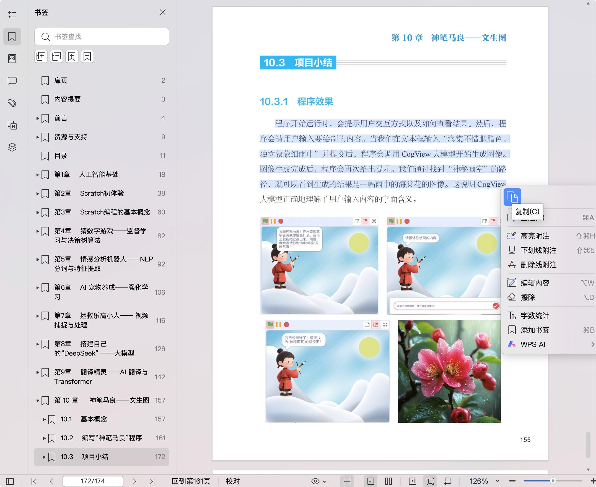Viewport: 596px width, 487px height.
Task: Click the page number field 172/174
Action: (x=93, y=481)
